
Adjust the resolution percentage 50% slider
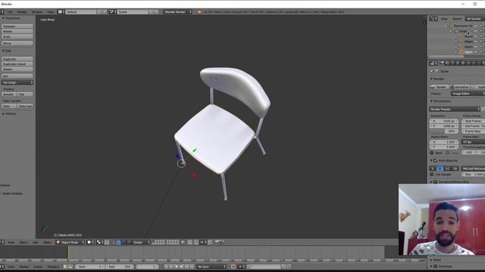[x=444, y=131]
